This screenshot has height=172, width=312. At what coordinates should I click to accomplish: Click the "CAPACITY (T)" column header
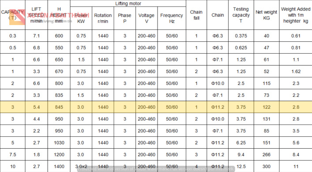click(12, 15)
